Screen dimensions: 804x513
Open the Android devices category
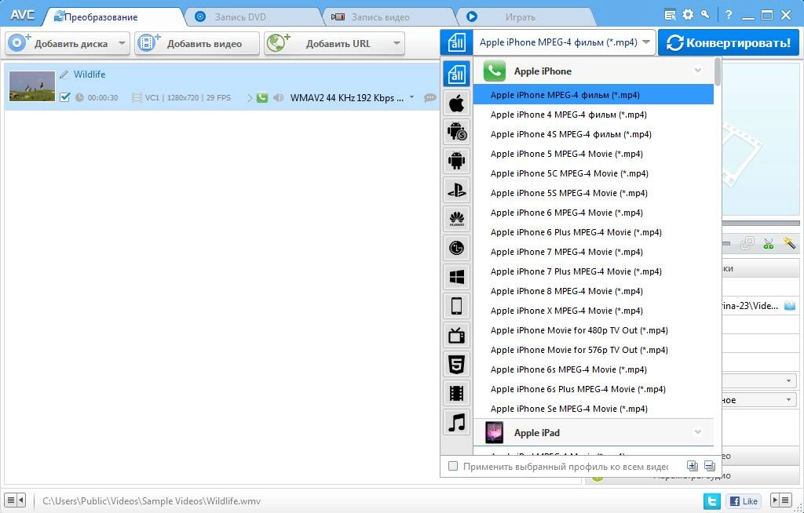point(456,161)
